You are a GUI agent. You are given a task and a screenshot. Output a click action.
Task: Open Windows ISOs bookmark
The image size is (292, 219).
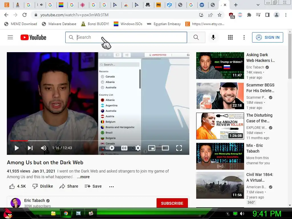point(128,24)
